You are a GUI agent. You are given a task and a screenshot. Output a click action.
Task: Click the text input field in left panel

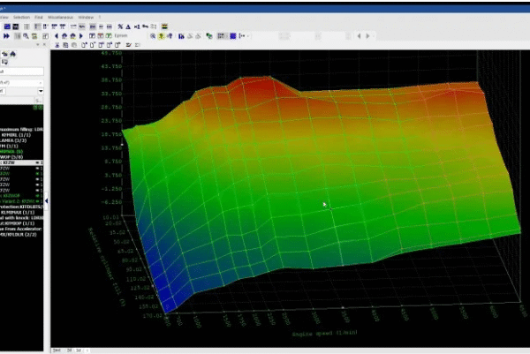point(21,72)
